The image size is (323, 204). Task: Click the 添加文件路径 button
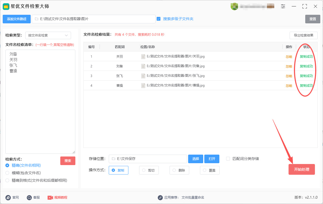(17, 19)
